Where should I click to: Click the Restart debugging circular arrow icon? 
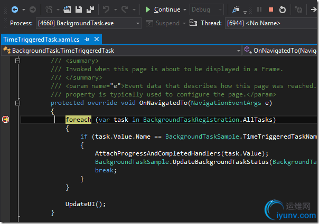coord(283,9)
